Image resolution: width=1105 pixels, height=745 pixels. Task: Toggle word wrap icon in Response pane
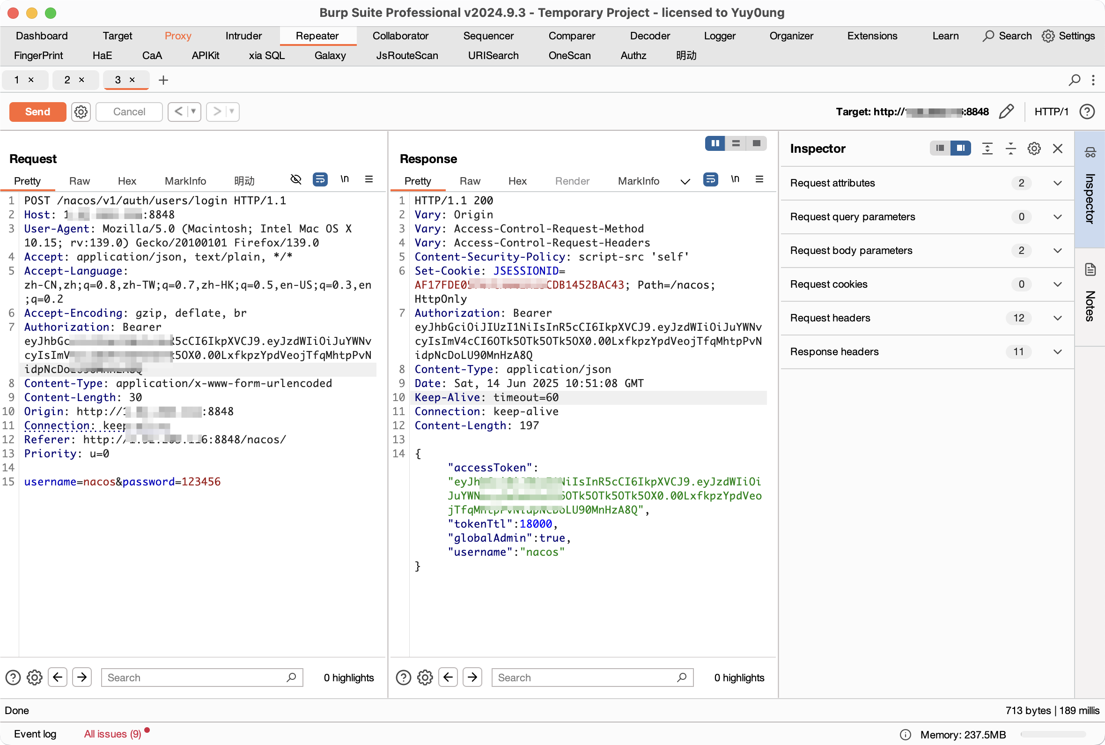point(710,179)
